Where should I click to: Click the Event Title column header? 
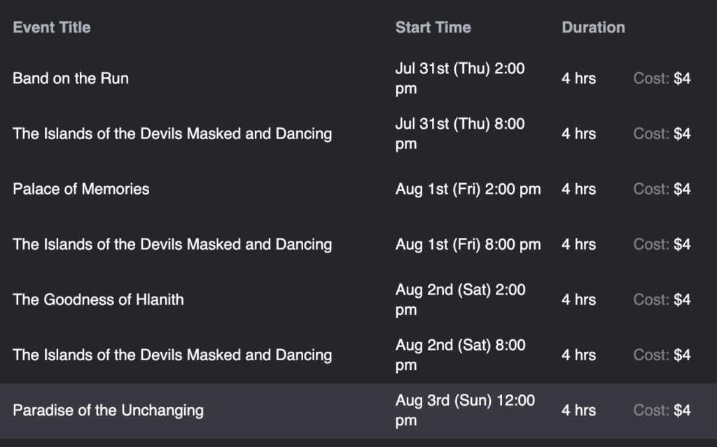[x=52, y=27]
